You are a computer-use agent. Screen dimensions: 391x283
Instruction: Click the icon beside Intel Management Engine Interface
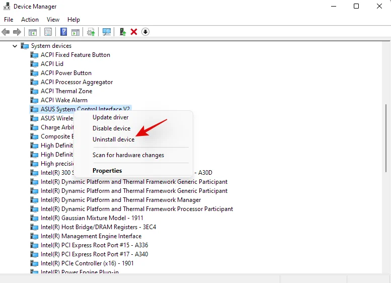[x=34, y=236]
